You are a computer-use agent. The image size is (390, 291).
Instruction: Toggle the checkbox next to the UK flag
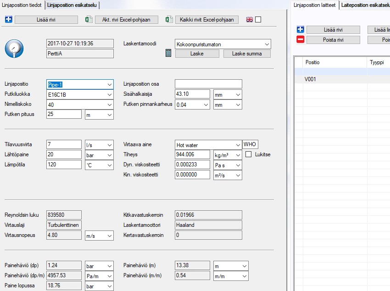[x=258, y=20]
